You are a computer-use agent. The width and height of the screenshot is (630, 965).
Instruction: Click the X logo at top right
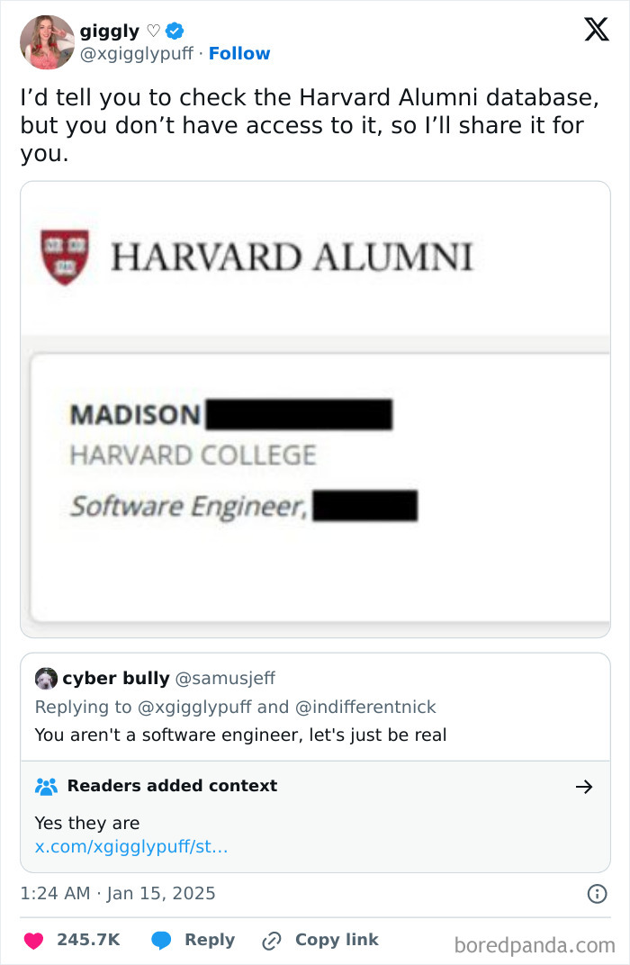596,30
